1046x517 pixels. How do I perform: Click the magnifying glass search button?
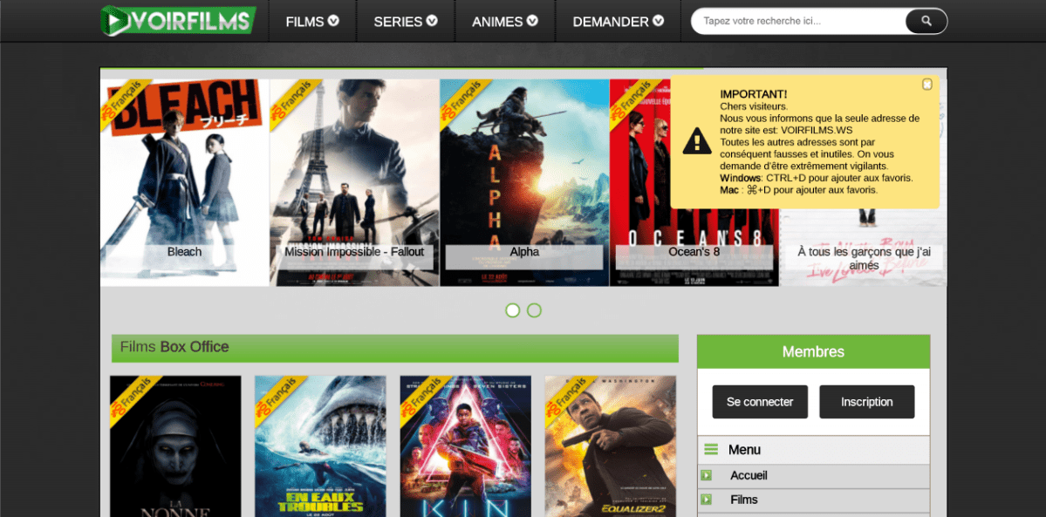click(x=926, y=21)
